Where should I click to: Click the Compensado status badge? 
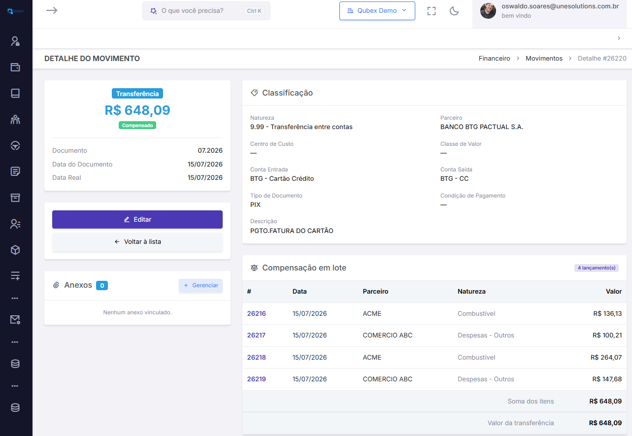tap(137, 125)
